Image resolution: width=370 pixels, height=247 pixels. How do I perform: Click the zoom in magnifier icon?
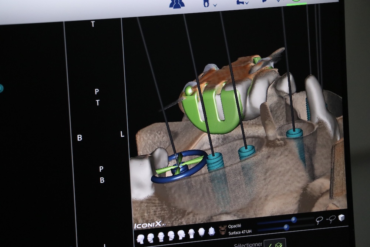319,220
